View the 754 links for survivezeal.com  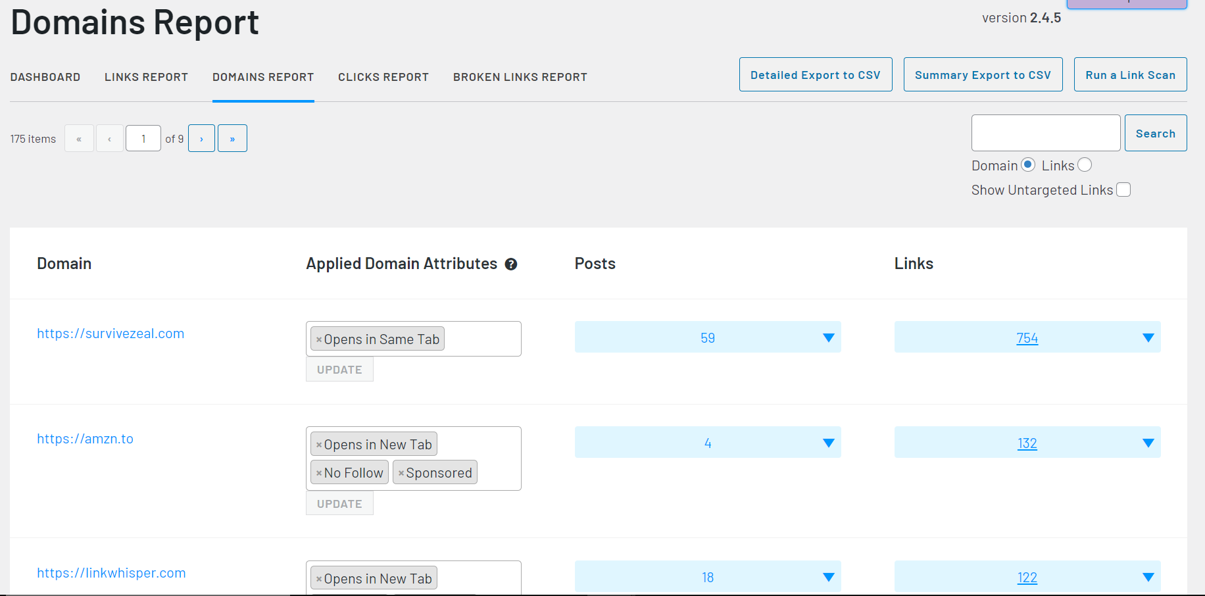pos(1027,337)
